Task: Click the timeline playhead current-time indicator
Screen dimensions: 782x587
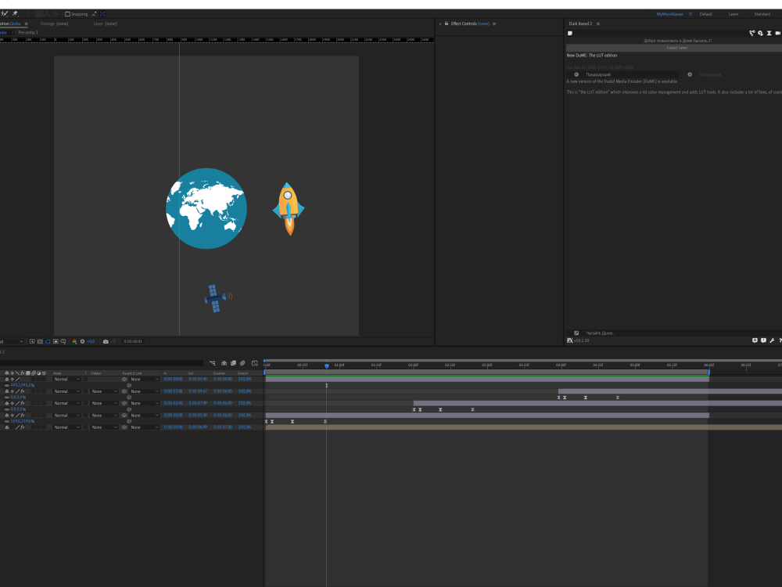Action: [x=327, y=366]
